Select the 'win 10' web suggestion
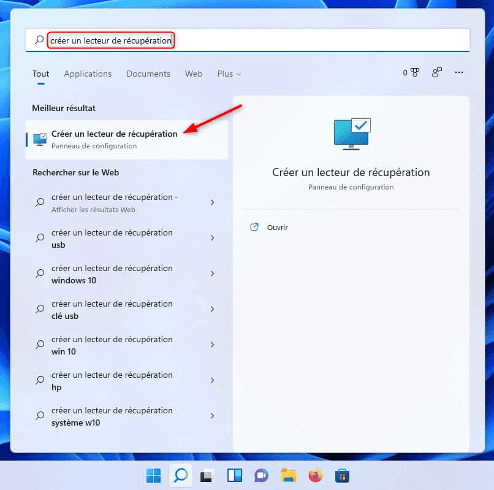494x490 pixels. [x=127, y=345]
